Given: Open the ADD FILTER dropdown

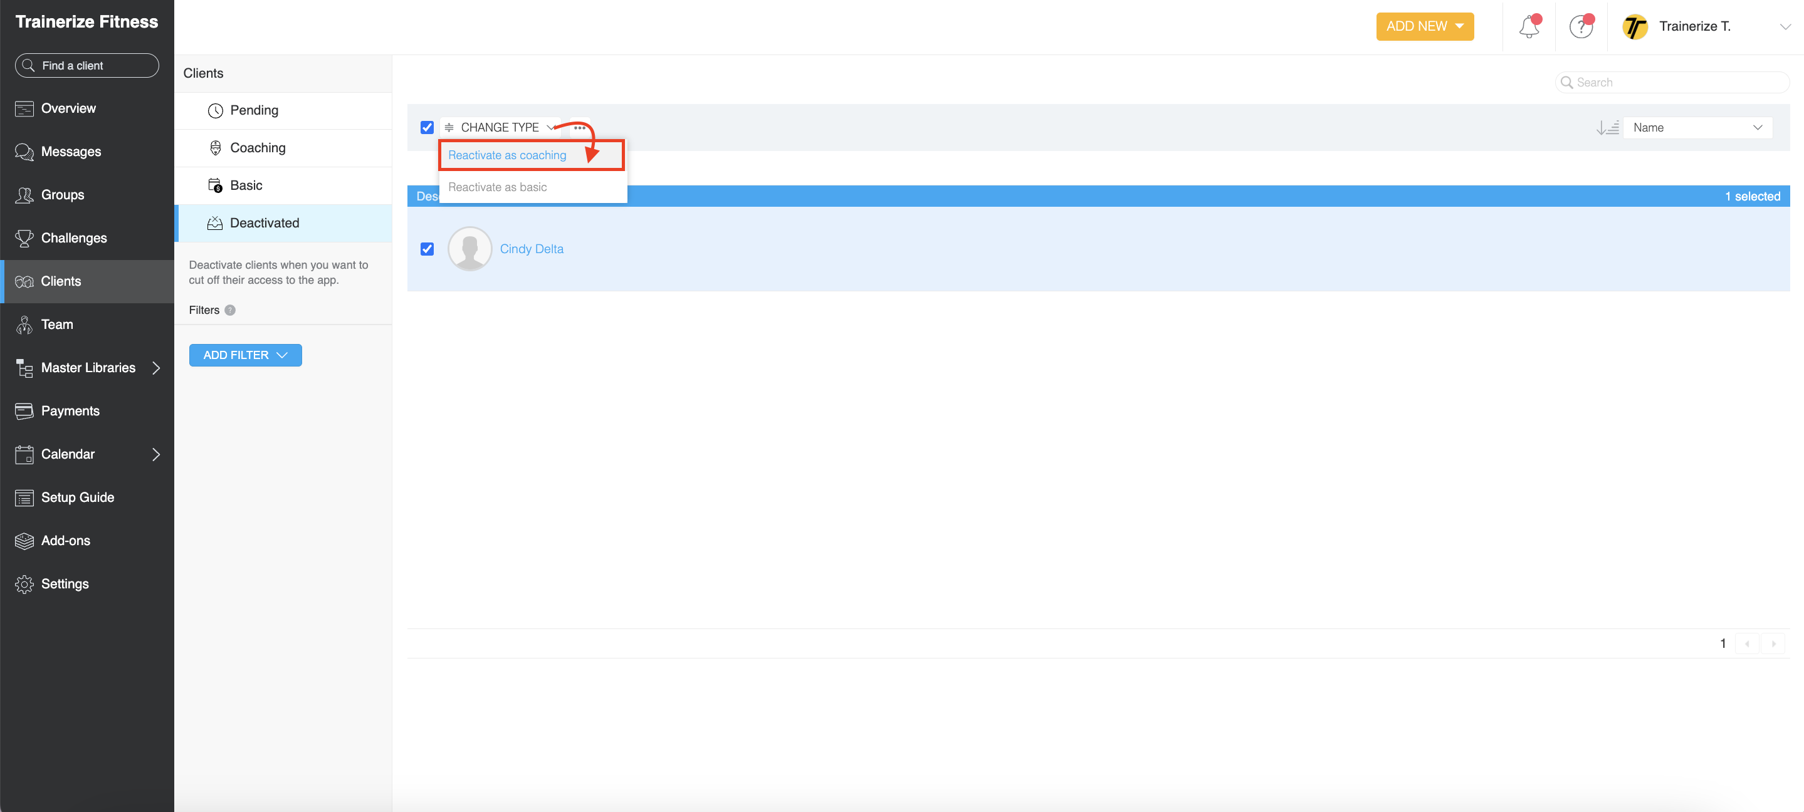Looking at the screenshot, I should 245,355.
